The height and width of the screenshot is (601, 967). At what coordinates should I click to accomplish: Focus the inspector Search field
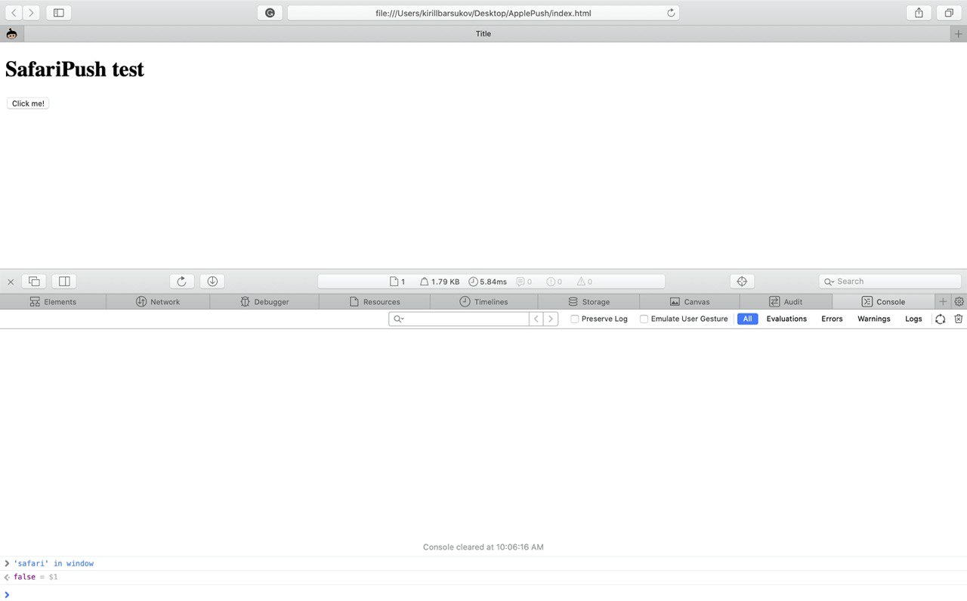coord(890,282)
